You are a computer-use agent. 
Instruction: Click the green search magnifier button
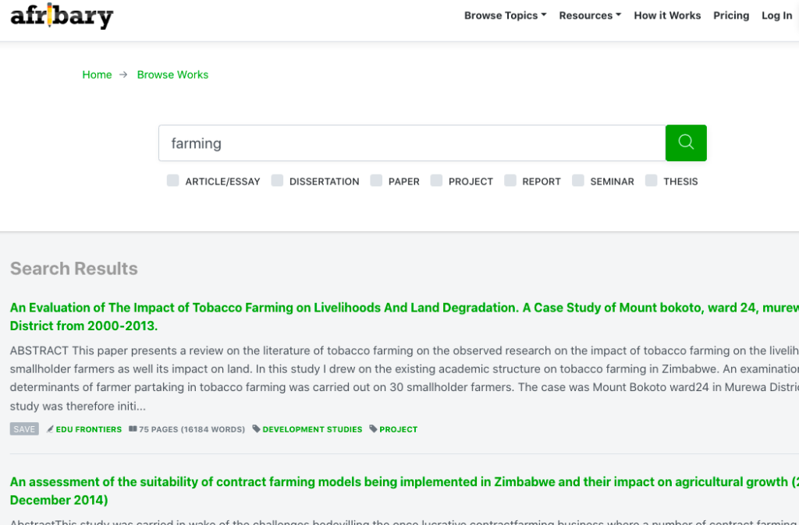(x=686, y=143)
